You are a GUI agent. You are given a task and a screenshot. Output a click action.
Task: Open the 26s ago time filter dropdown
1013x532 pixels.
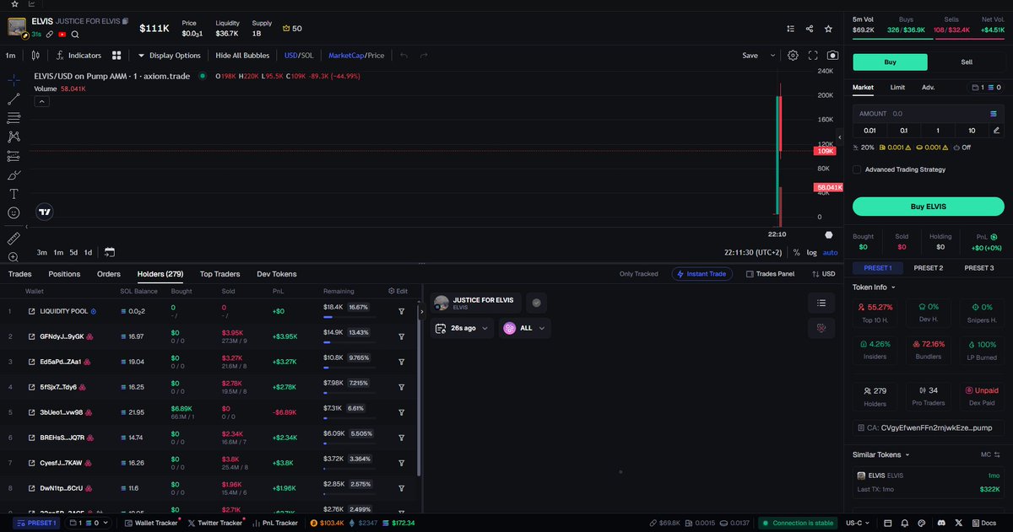coord(462,328)
